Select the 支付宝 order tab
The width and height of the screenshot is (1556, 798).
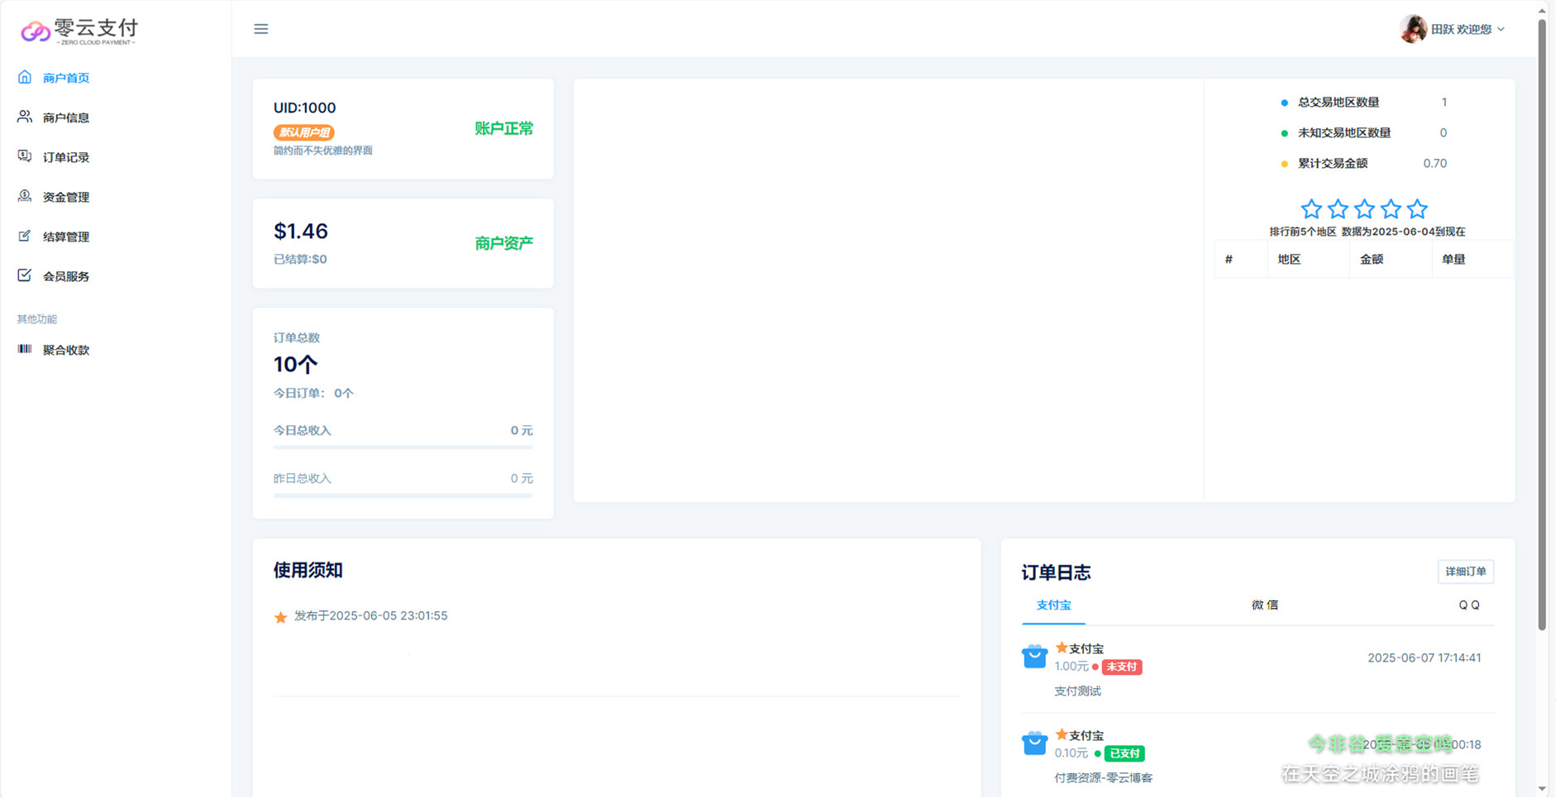click(x=1053, y=605)
